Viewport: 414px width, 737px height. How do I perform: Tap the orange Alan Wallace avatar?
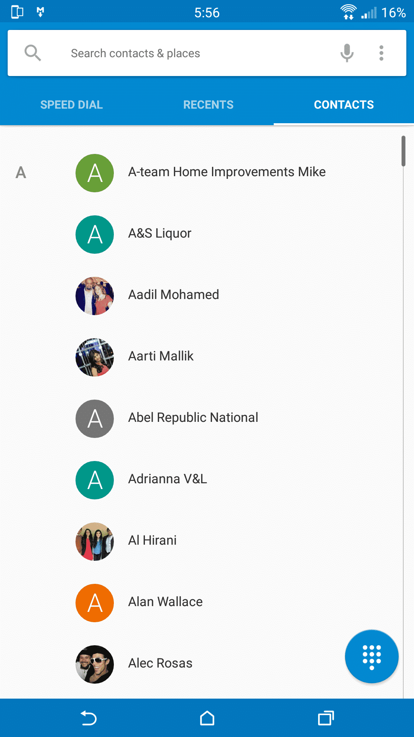95,603
